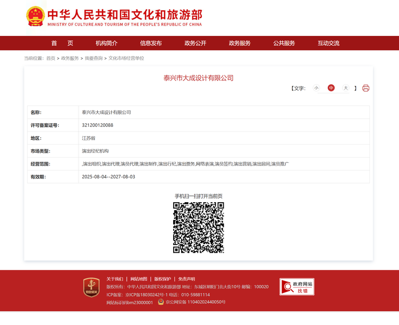This screenshot has height=325, width=399.
Task: Go to 我要查询 in the breadcrumb
Action: [x=94, y=58]
